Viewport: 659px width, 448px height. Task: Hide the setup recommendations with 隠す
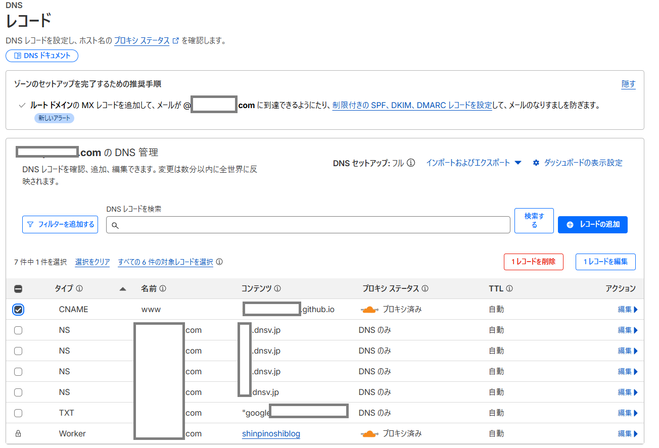coord(628,84)
